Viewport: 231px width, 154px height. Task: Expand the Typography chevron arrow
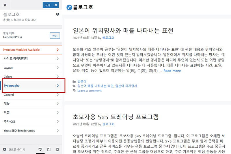pos(57,86)
